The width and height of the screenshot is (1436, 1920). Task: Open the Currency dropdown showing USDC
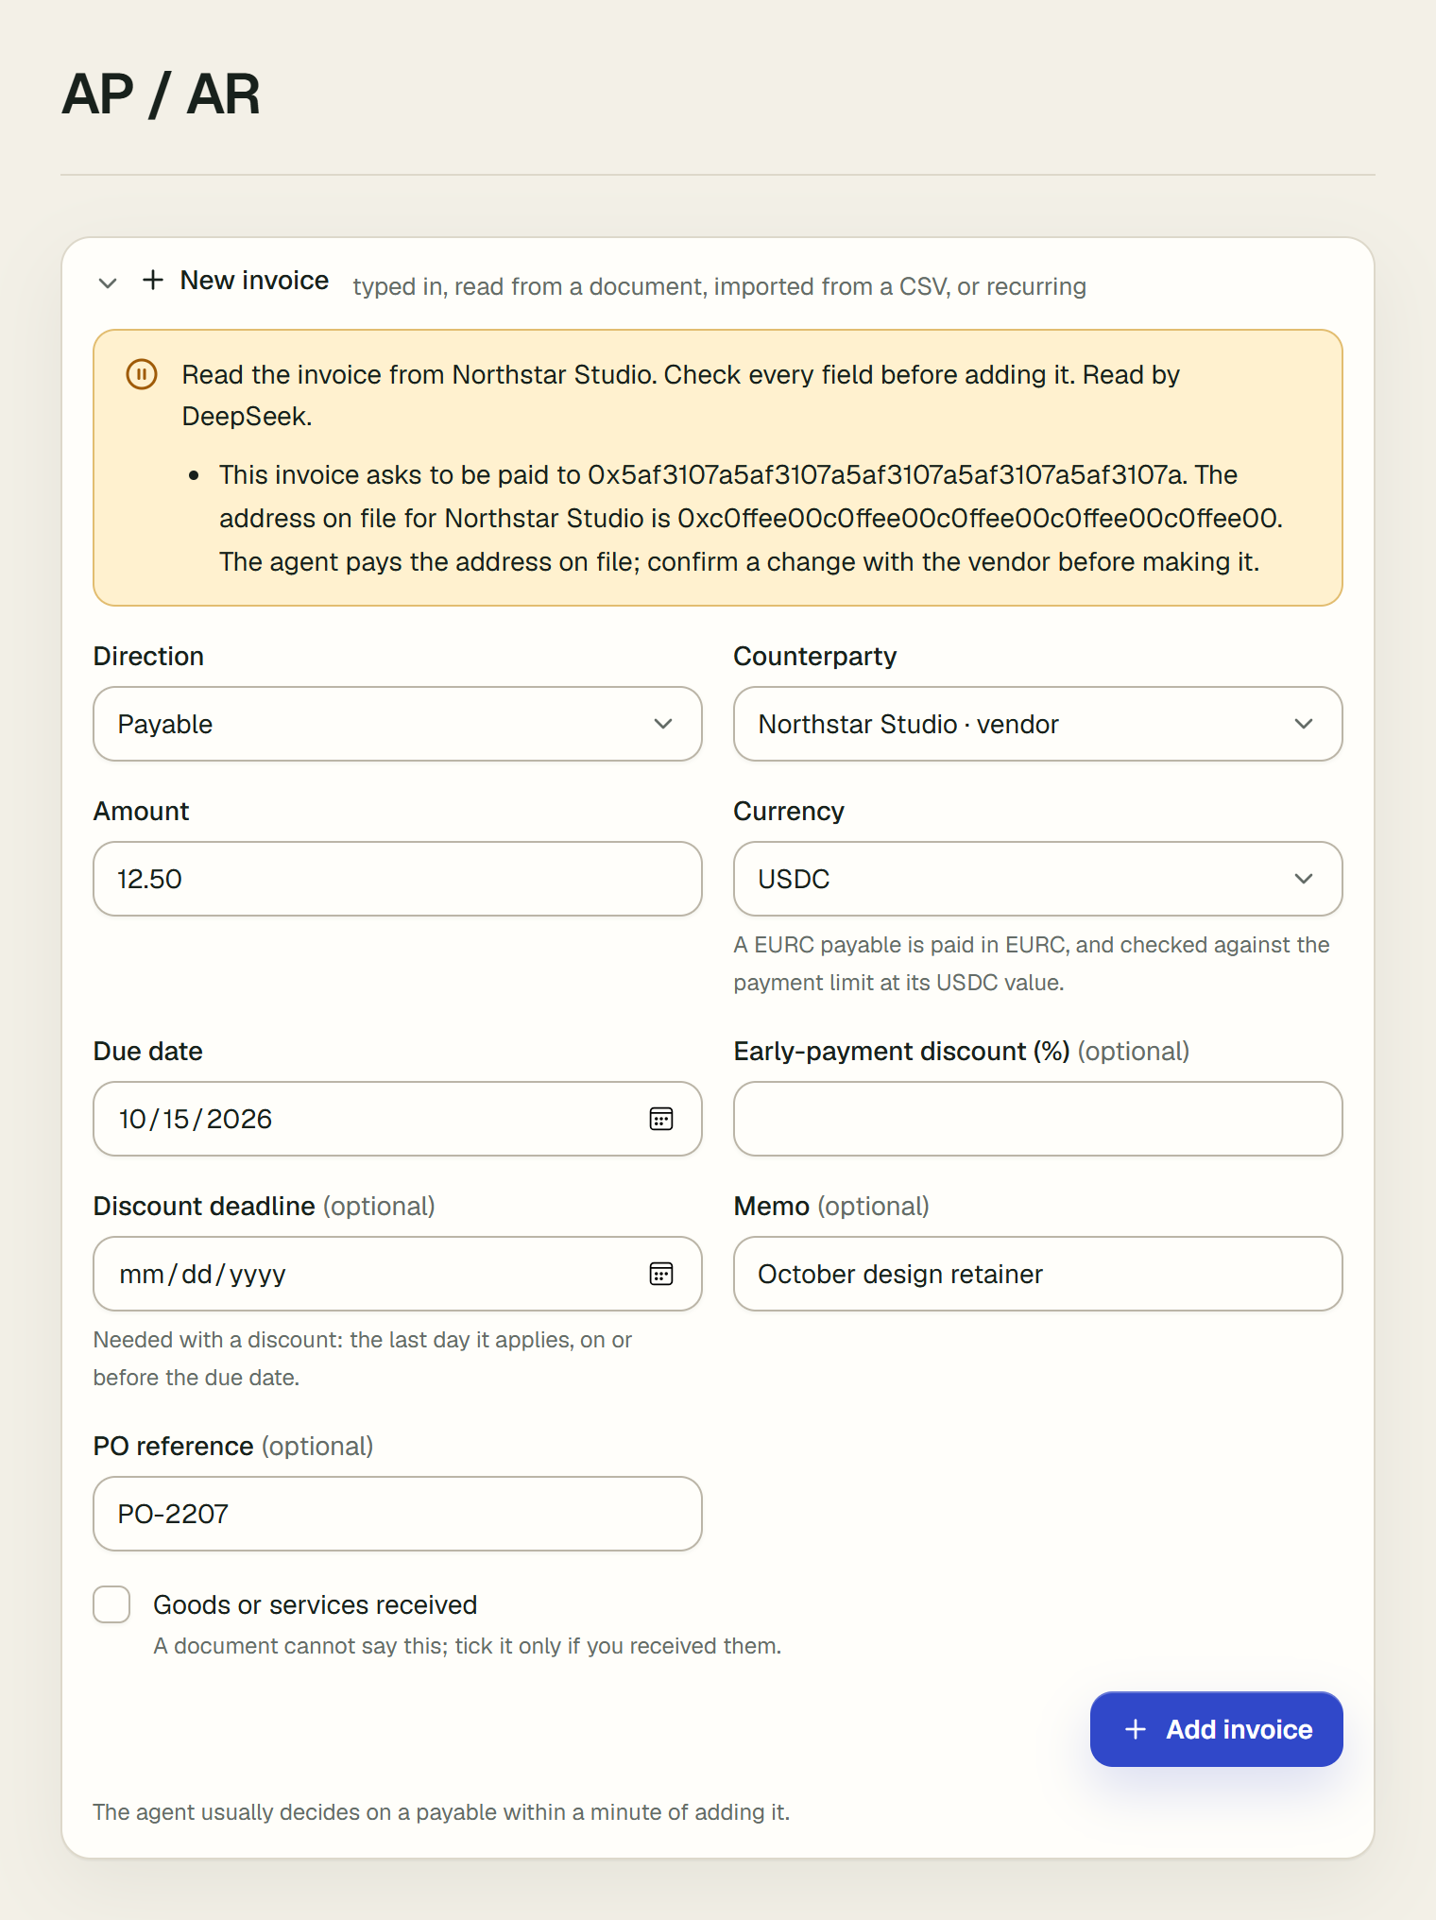pyautogui.click(x=1038, y=879)
